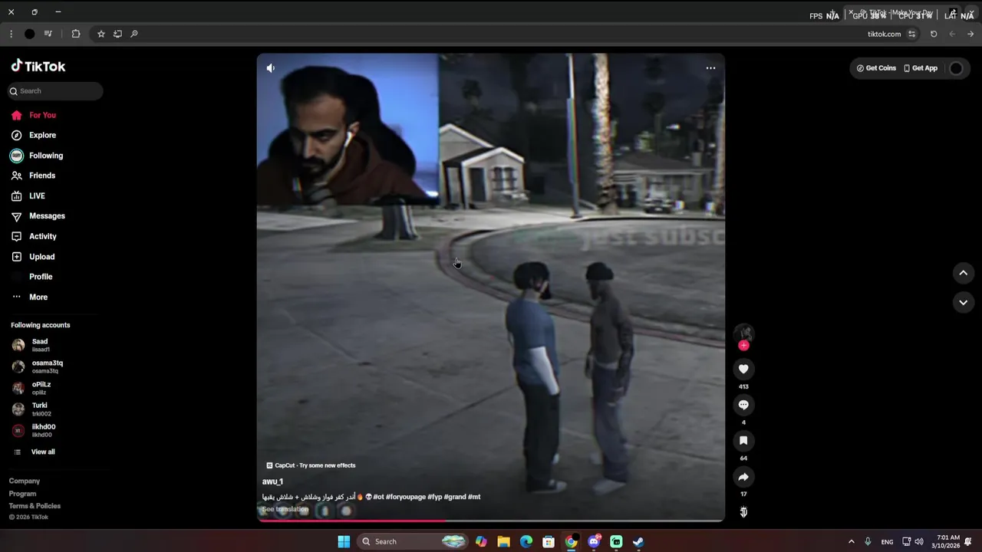Click the Get App button
This screenshot has width=982, height=552.
point(921,68)
